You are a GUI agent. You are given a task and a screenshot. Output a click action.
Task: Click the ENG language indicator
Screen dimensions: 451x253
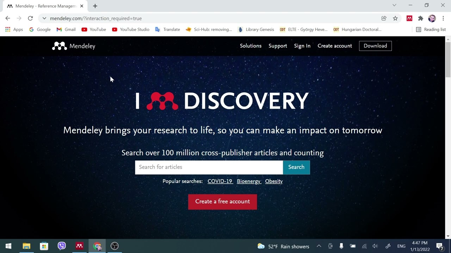401,246
